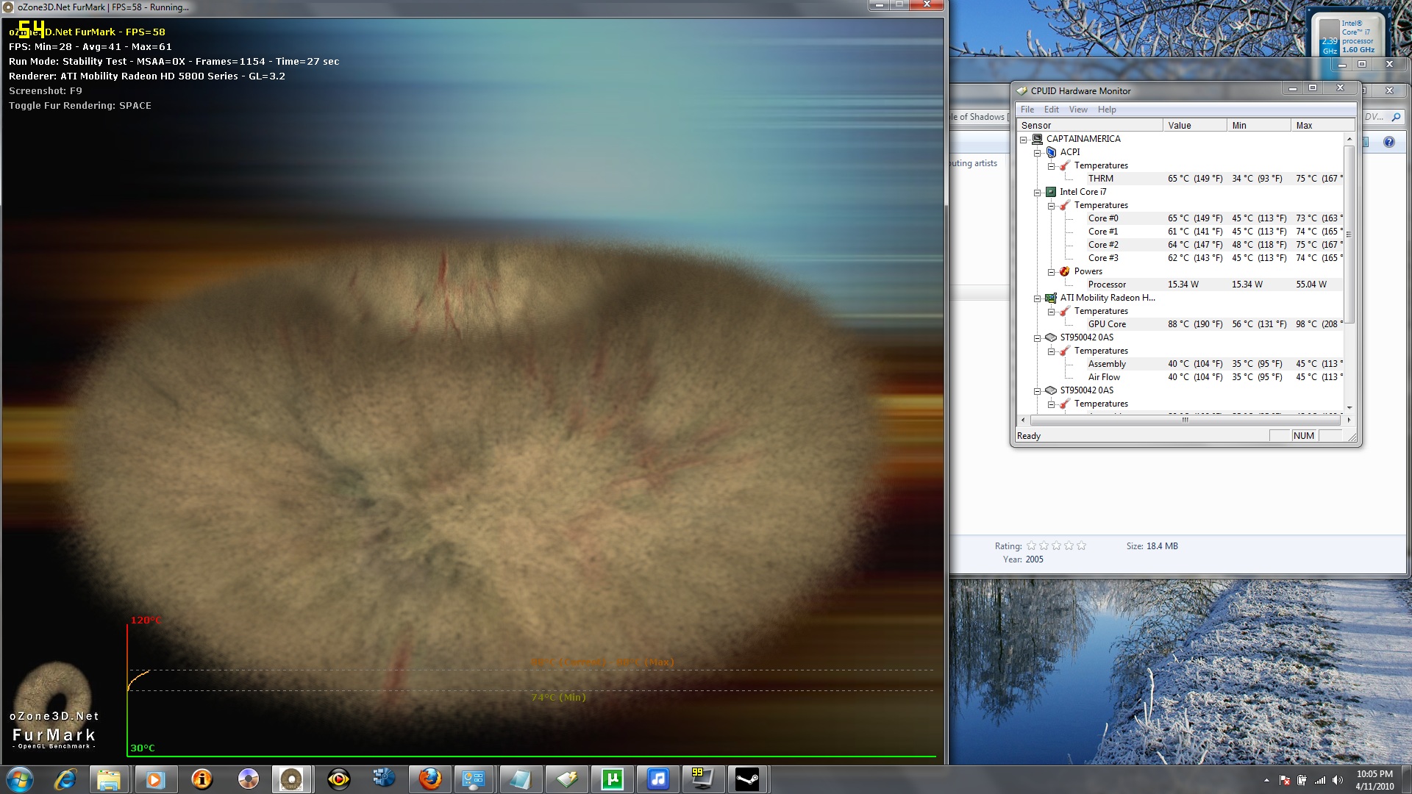Open the blue music note taskbar icon

[x=657, y=779]
